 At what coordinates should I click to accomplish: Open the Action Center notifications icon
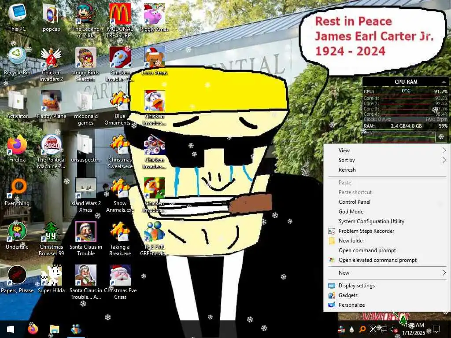click(x=436, y=329)
